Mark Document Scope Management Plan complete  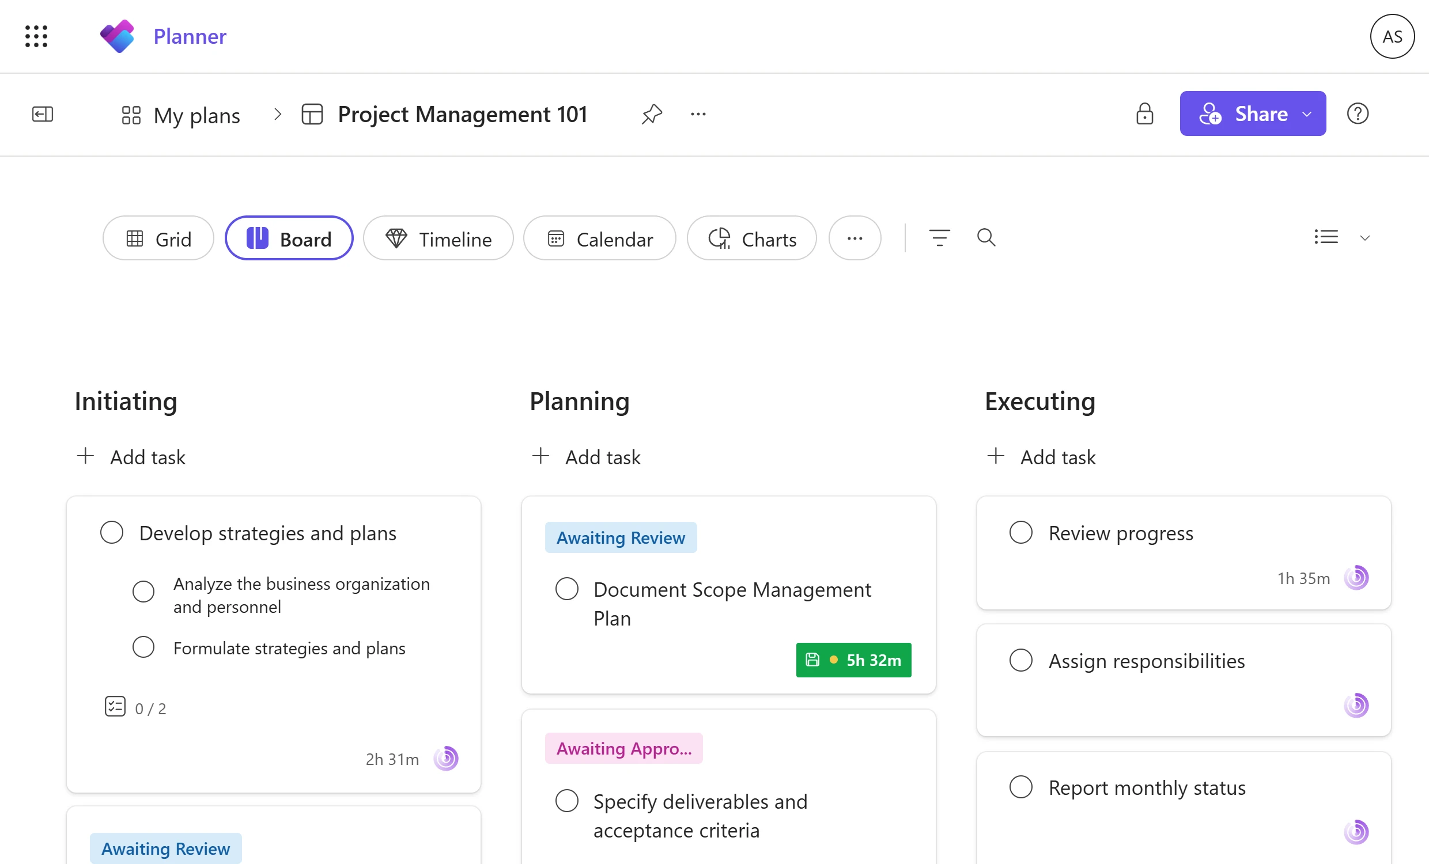tap(566, 589)
